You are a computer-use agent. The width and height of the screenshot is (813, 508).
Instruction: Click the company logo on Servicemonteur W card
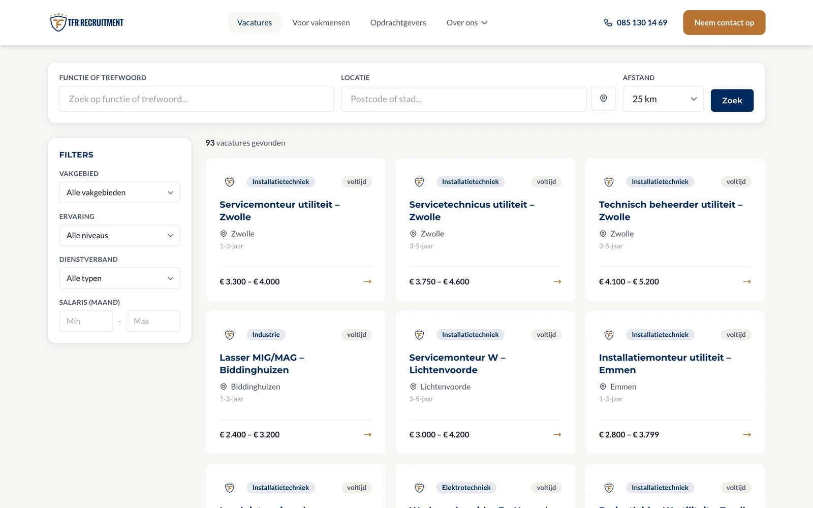pos(419,335)
